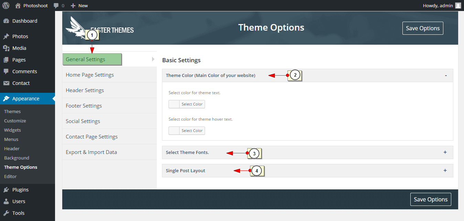Click the Theme Options title text
464x221 pixels.
271,27
